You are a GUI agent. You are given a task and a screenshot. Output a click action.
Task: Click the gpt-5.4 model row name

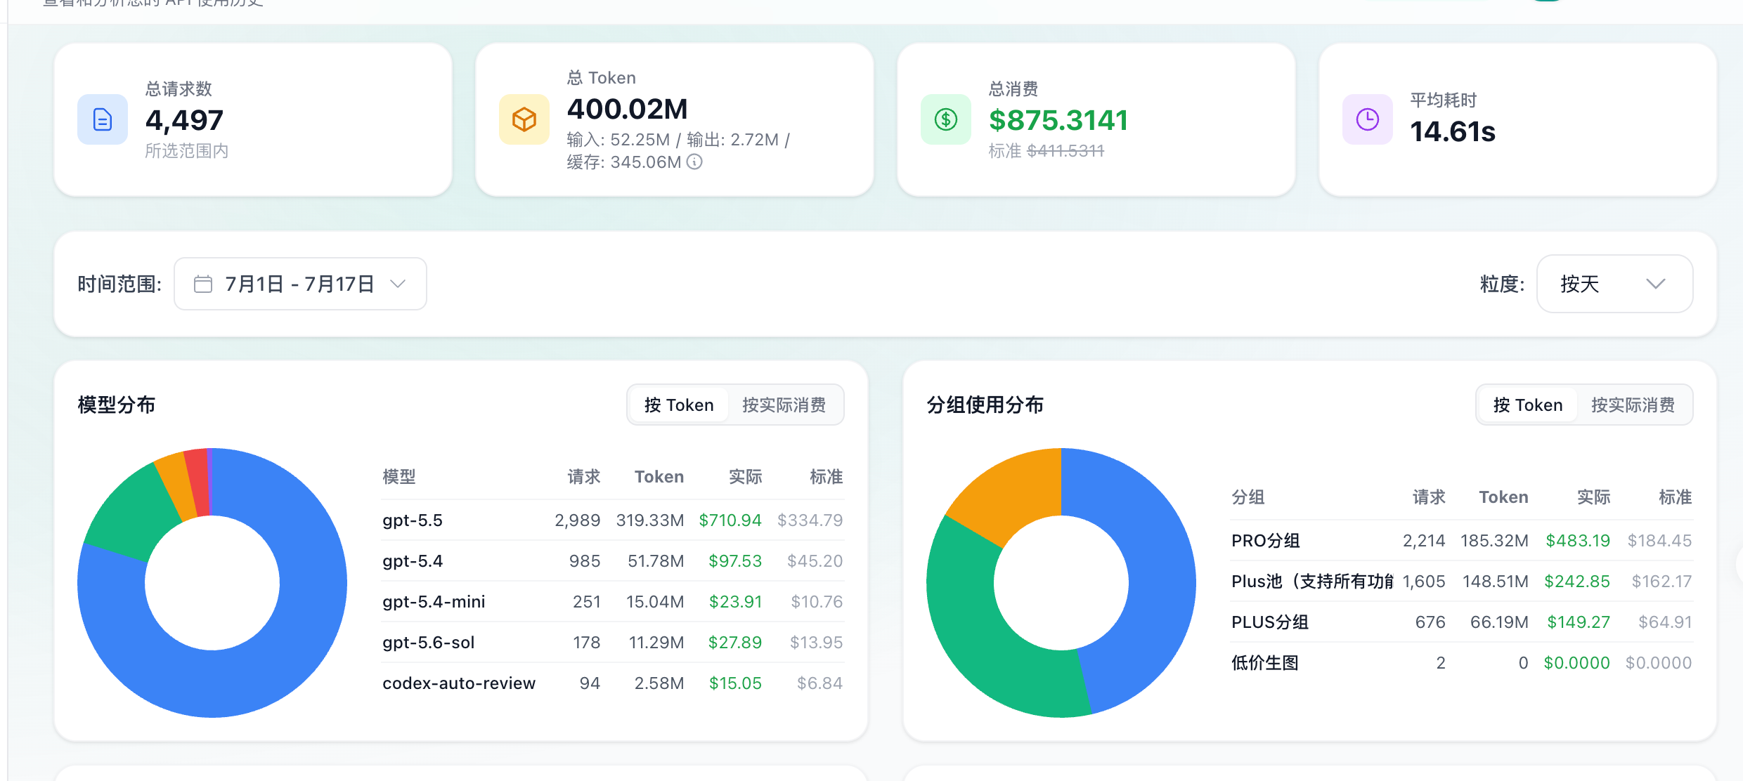[x=413, y=561]
